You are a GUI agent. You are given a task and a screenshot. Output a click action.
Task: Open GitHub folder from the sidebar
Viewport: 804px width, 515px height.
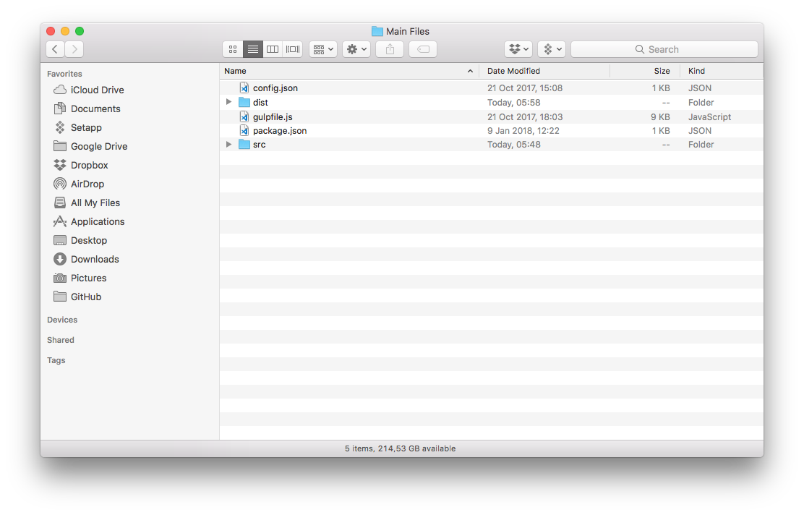point(77,297)
